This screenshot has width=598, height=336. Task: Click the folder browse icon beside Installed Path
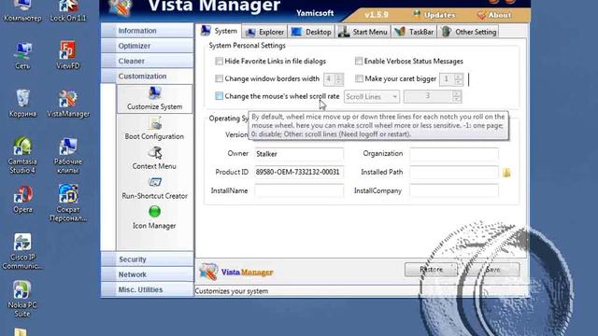(x=506, y=173)
